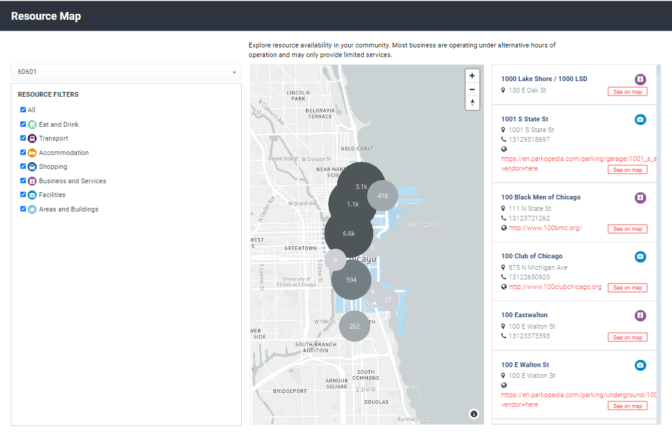The height and width of the screenshot is (438, 672).
Task: Click phone number 13123373393
Action: click(529, 336)
